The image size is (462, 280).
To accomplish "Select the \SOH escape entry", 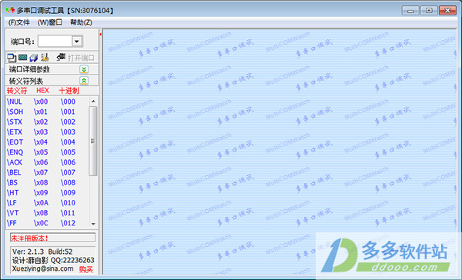I will coord(15,112).
